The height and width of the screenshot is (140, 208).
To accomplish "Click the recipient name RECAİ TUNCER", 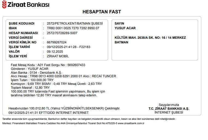I will pos(104,76).
